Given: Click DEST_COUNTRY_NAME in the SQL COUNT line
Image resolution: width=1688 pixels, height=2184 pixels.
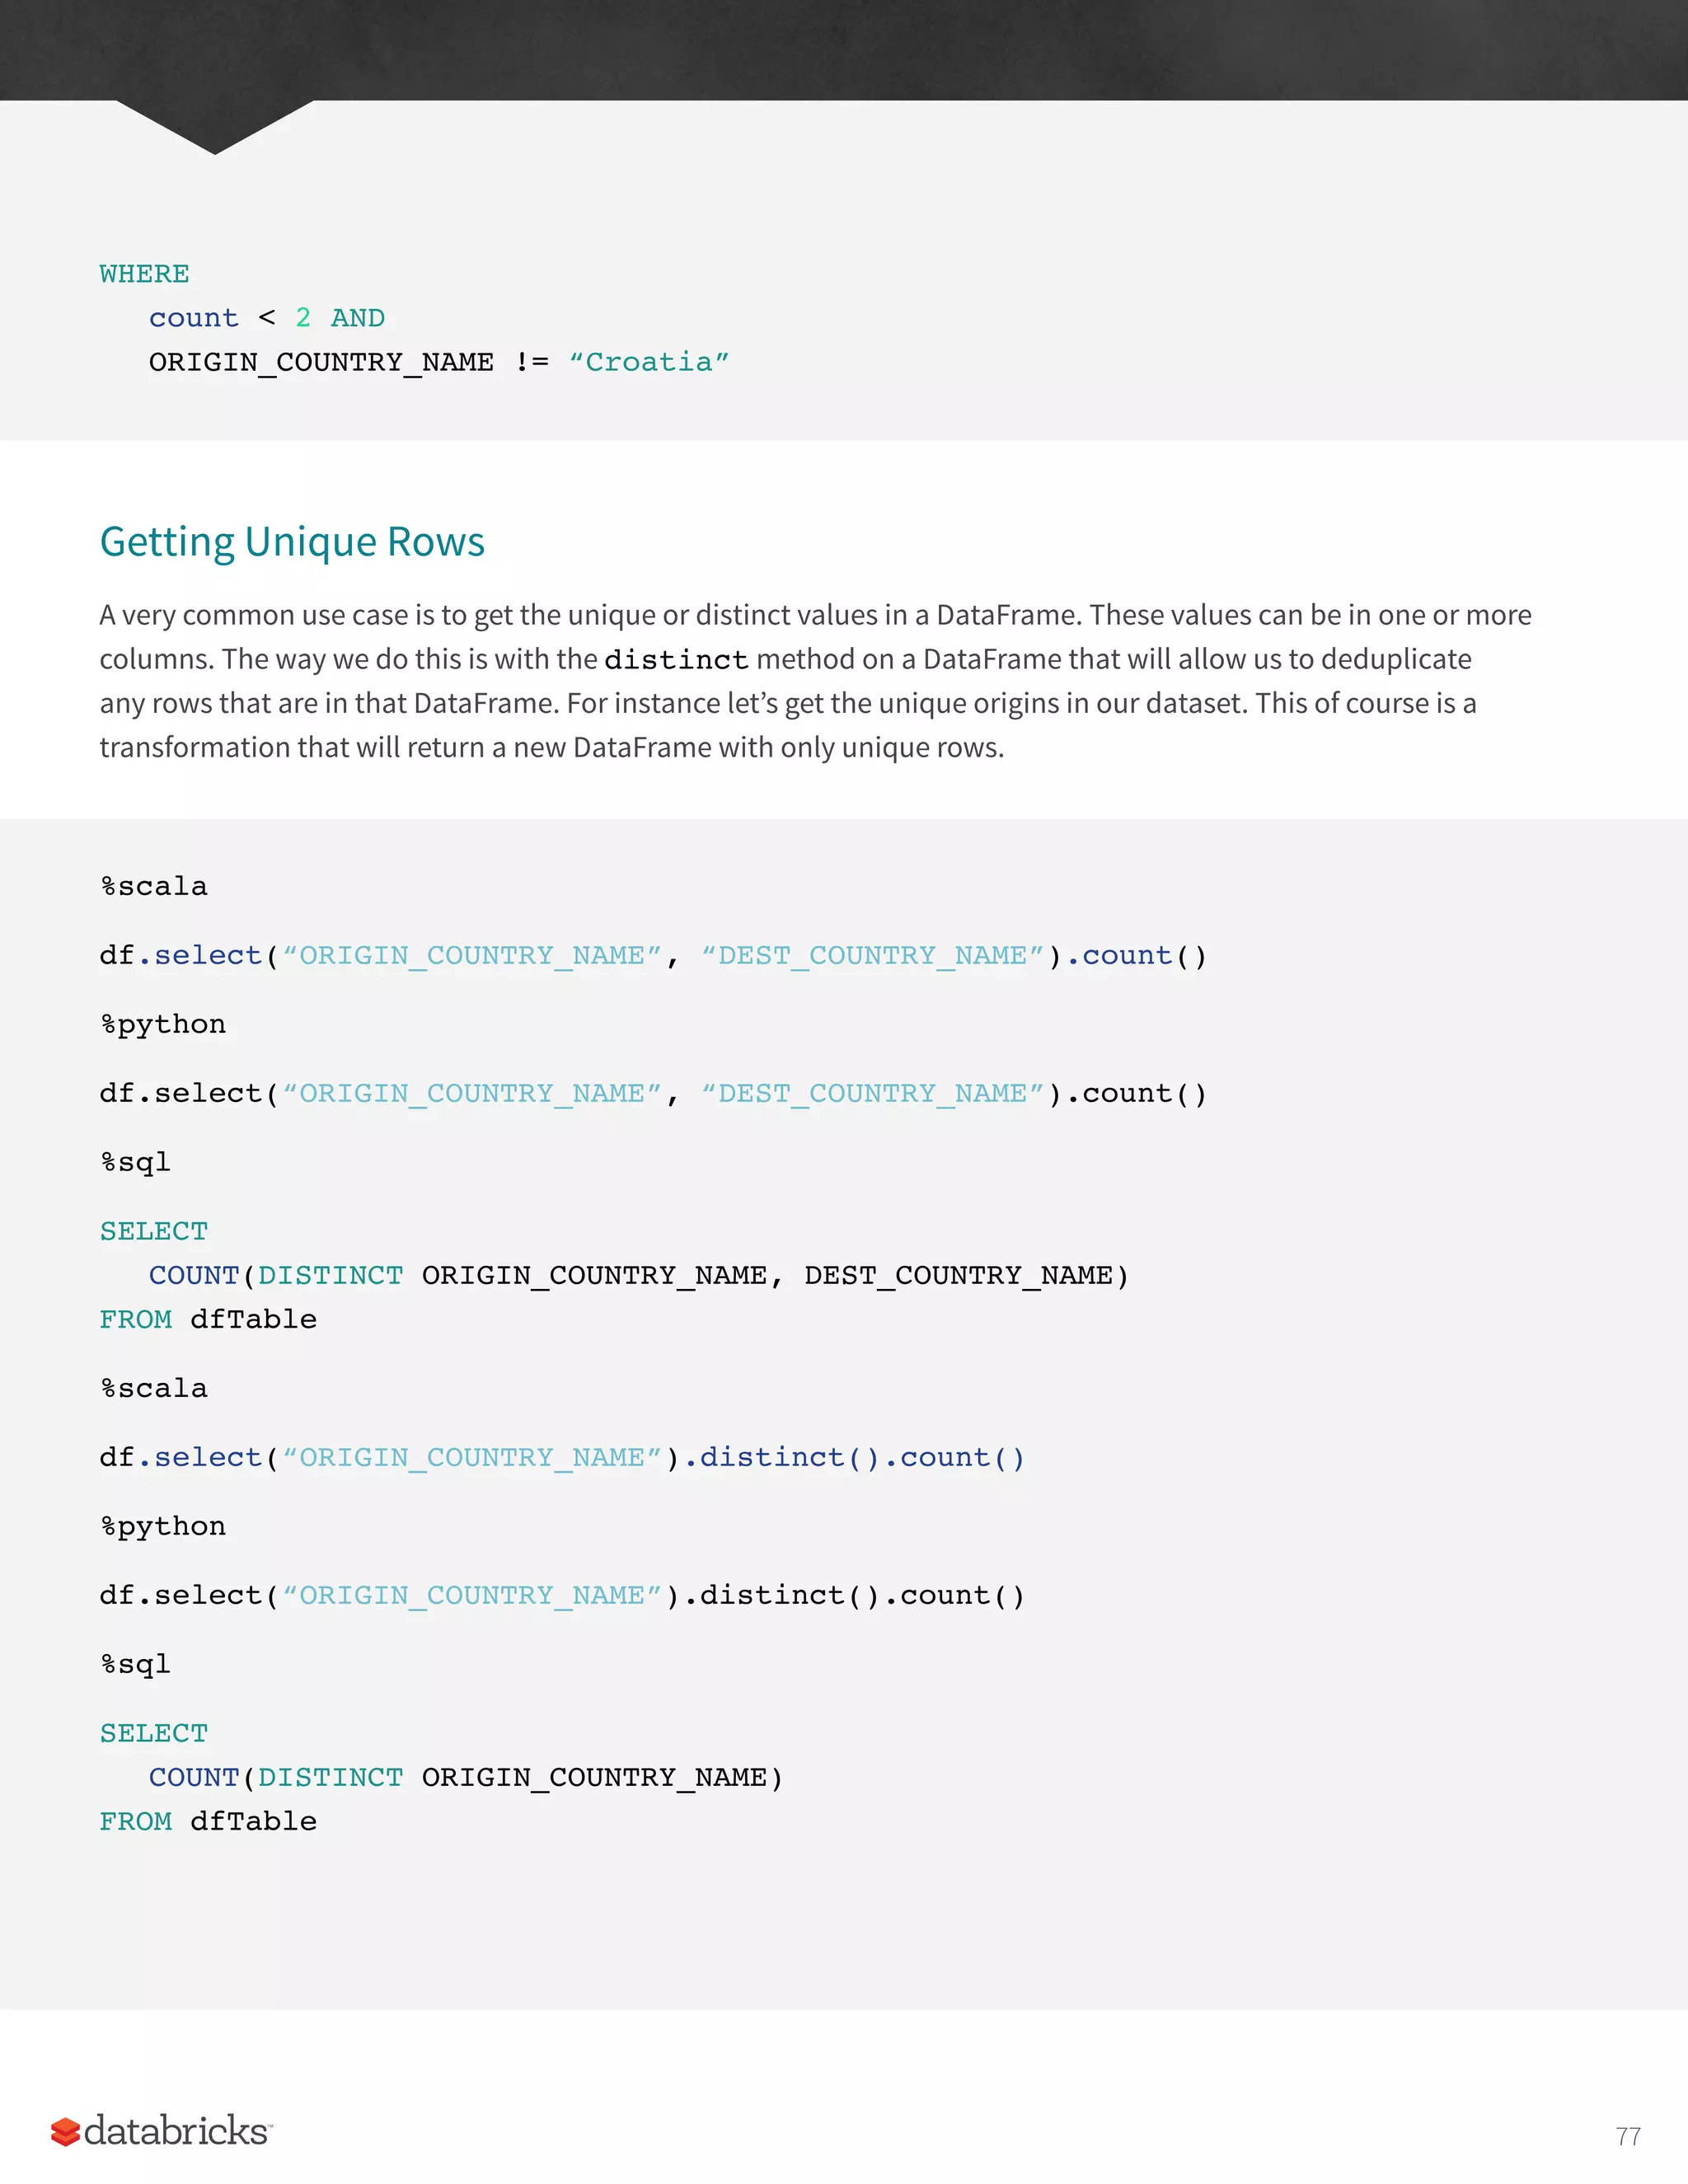Looking at the screenshot, I should coord(958,1275).
